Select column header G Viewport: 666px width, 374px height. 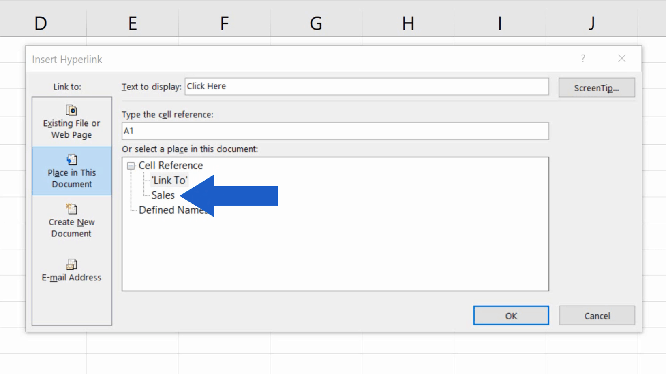(315, 23)
